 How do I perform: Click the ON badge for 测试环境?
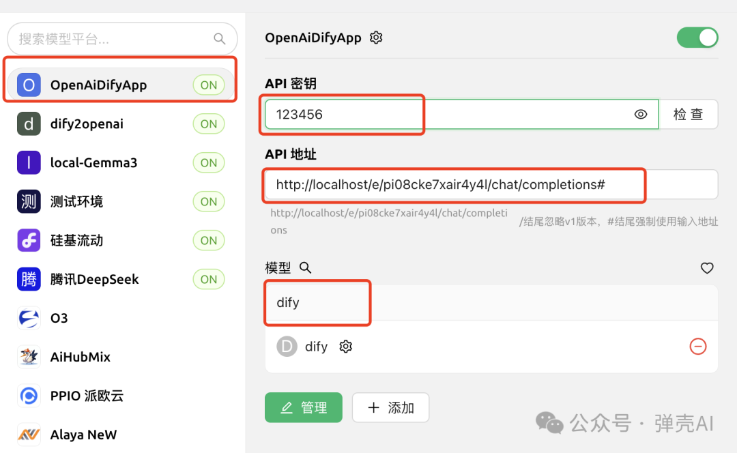[x=209, y=201]
